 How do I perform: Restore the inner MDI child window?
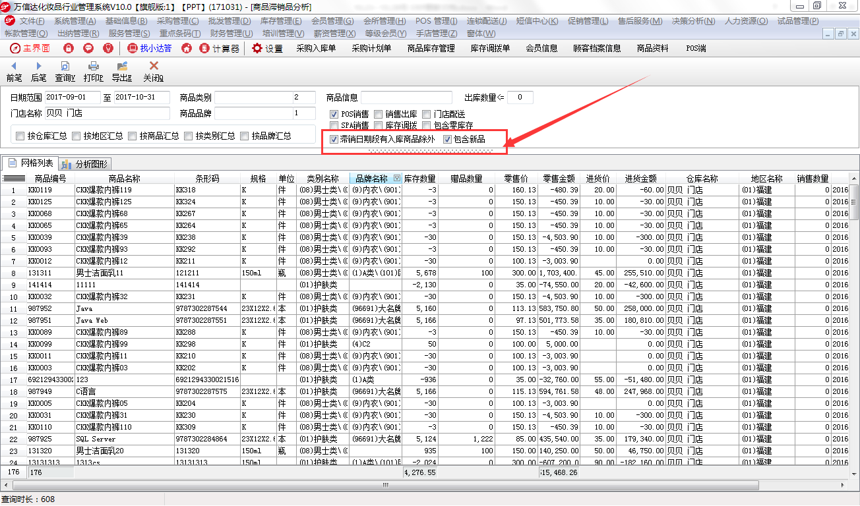840,33
